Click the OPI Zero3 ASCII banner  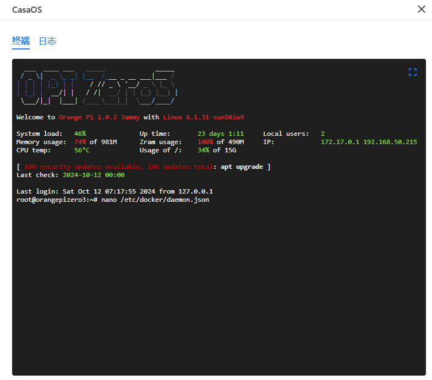coord(97,88)
